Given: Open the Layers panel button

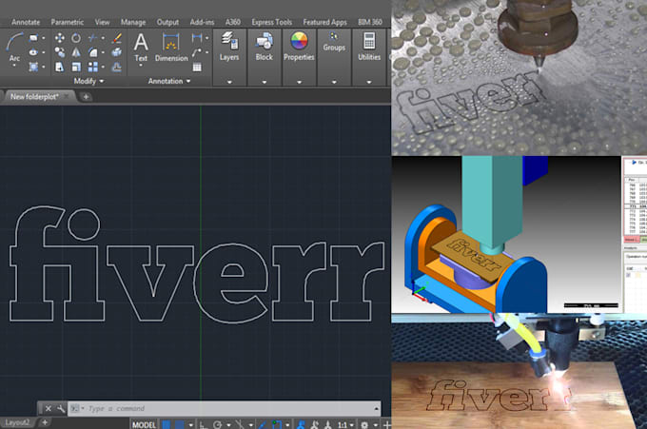Looking at the screenshot, I should 229,47.
